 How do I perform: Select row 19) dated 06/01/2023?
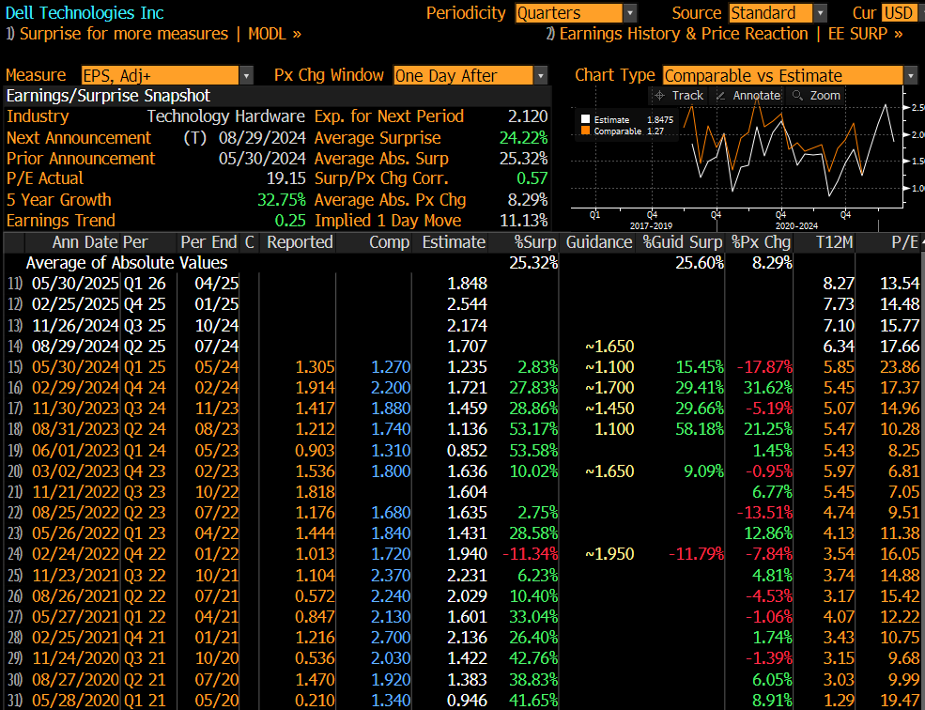(462, 450)
